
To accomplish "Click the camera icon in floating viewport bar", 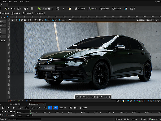I will click(x=98, y=97).
